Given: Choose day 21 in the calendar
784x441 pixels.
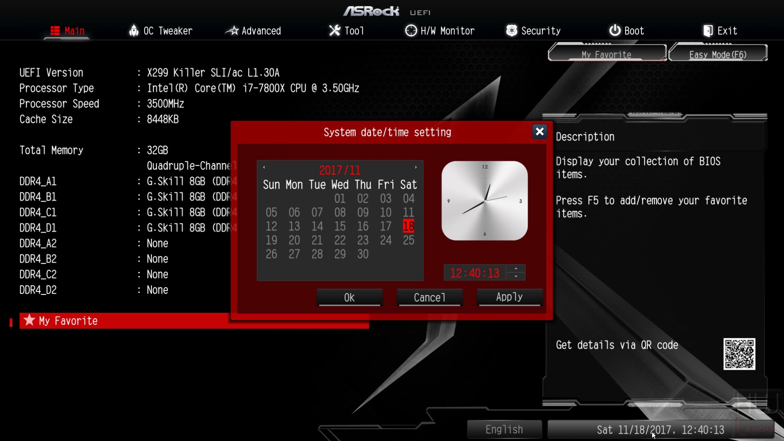Looking at the screenshot, I should coord(317,240).
